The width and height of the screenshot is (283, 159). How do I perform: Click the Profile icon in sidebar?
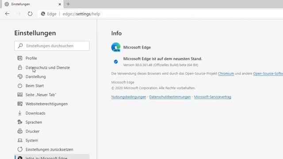coord(20,58)
